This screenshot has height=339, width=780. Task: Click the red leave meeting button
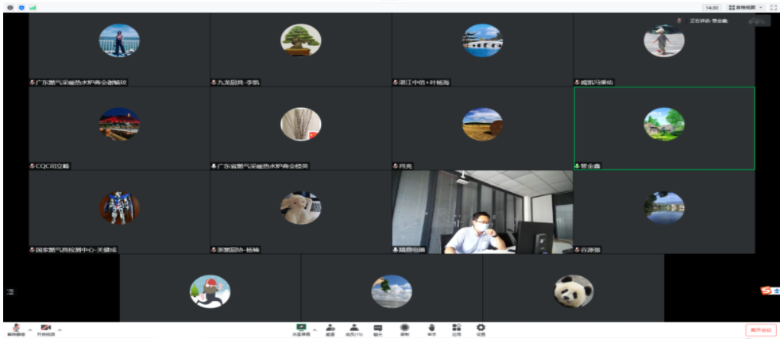pos(760,329)
